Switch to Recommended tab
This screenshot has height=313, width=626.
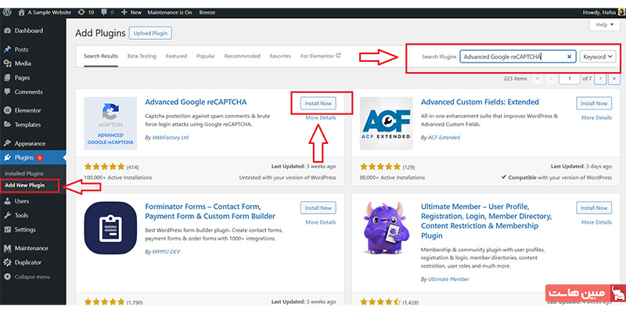coord(242,56)
